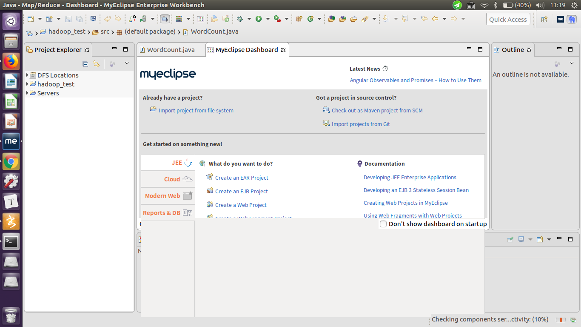Select the Cloud dashboard category tab
The height and width of the screenshot is (327, 581).
(x=168, y=179)
